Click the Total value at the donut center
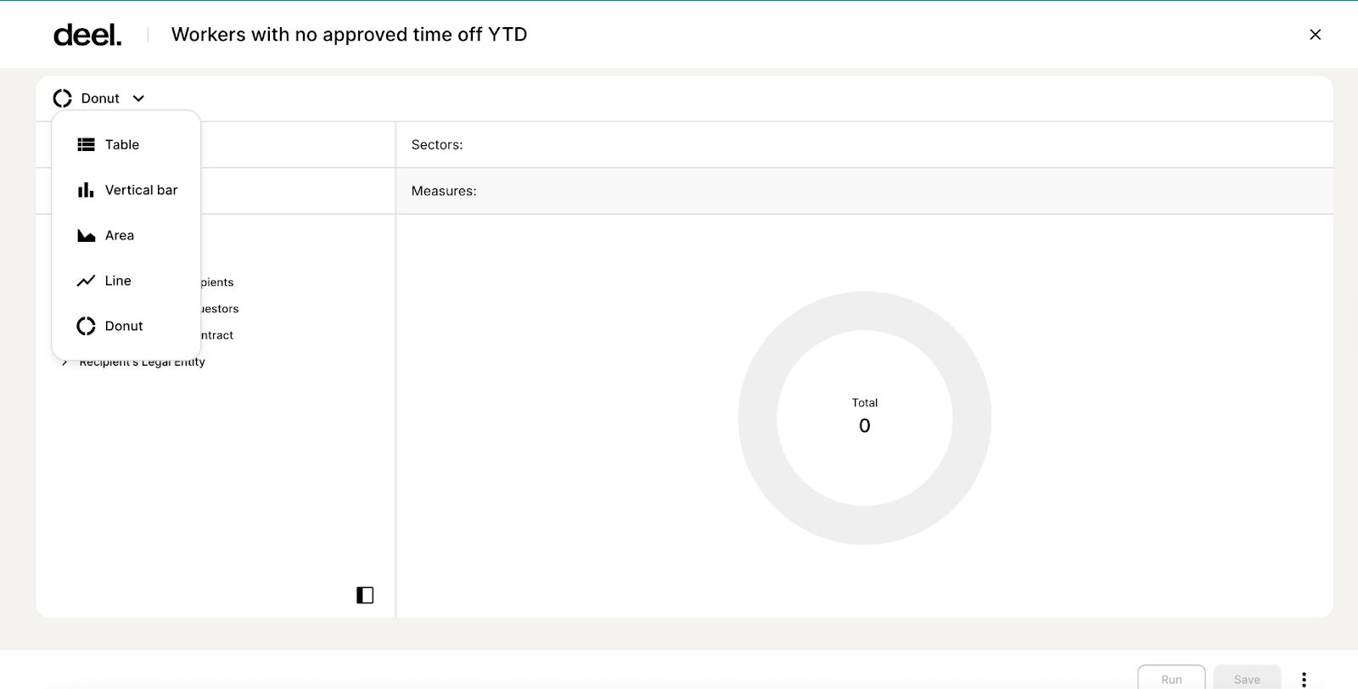 tap(864, 425)
